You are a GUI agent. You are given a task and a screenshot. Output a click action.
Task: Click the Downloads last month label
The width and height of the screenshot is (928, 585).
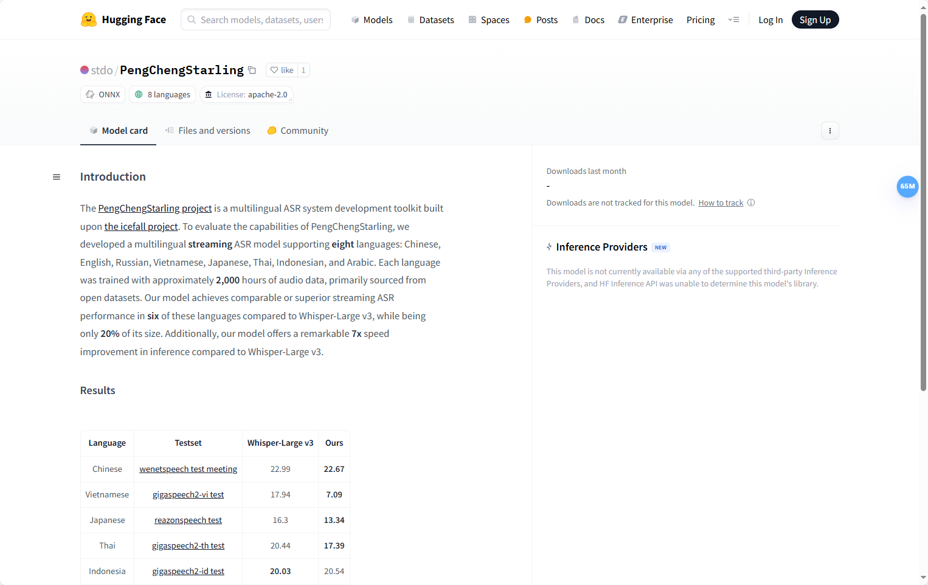click(x=586, y=171)
